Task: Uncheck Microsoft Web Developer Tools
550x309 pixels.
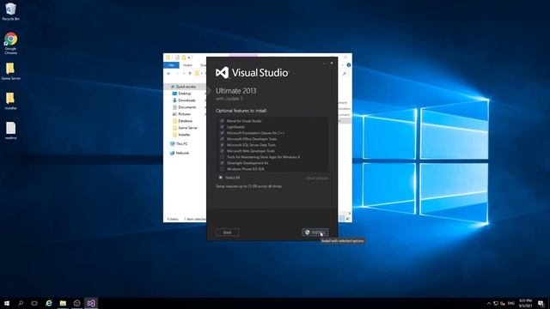Action: coord(222,151)
